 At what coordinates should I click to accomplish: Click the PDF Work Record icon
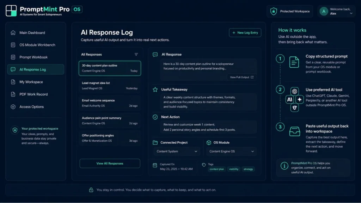(x=13, y=94)
